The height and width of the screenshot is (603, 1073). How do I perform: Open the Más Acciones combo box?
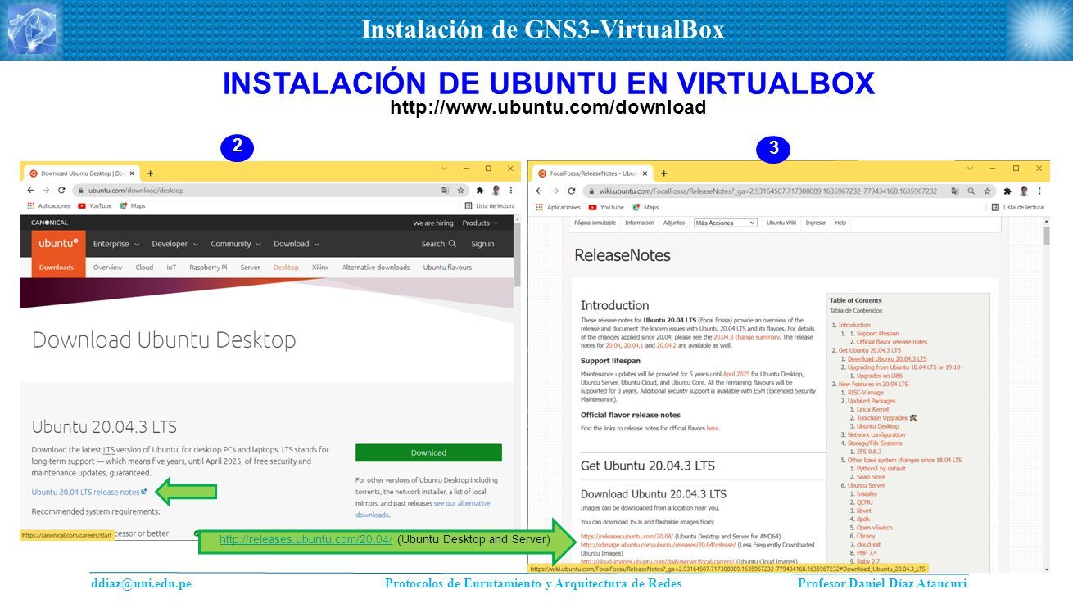click(x=726, y=223)
